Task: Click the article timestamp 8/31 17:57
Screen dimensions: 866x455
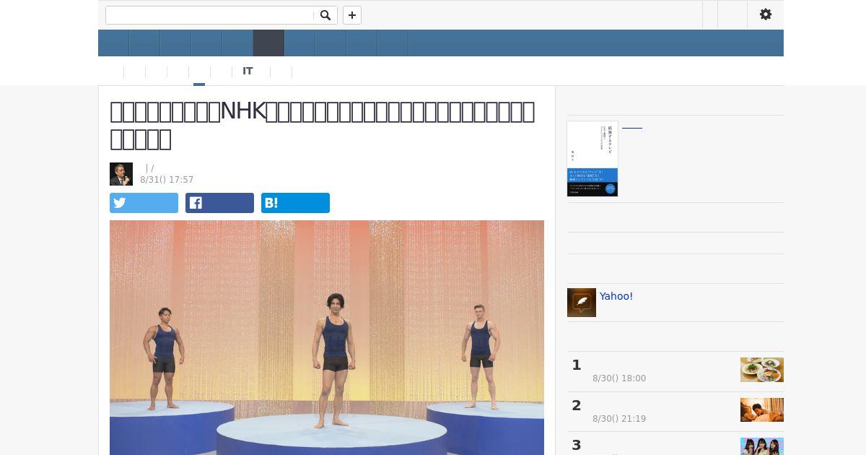Action: click(167, 180)
